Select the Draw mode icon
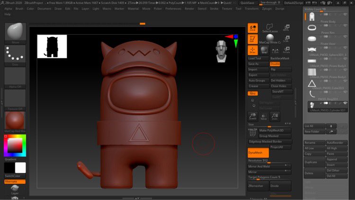 pyautogui.click(x=253, y=50)
